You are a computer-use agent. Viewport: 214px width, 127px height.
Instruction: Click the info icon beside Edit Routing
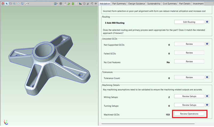click(207, 22)
